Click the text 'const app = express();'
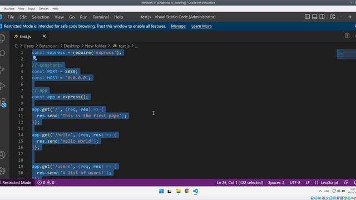356x200 pixels. 60,97
